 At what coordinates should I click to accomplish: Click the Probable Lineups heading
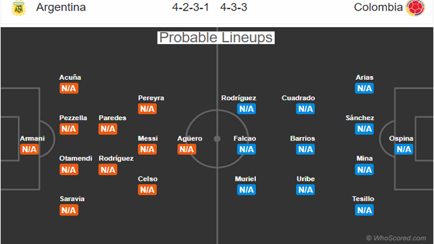[x=216, y=38]
